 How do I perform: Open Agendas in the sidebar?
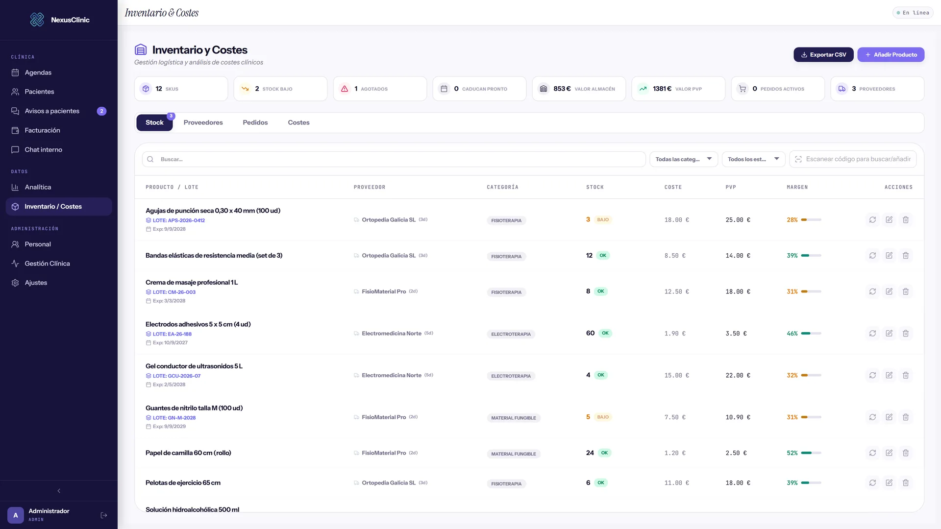click(x=59, y=72)
